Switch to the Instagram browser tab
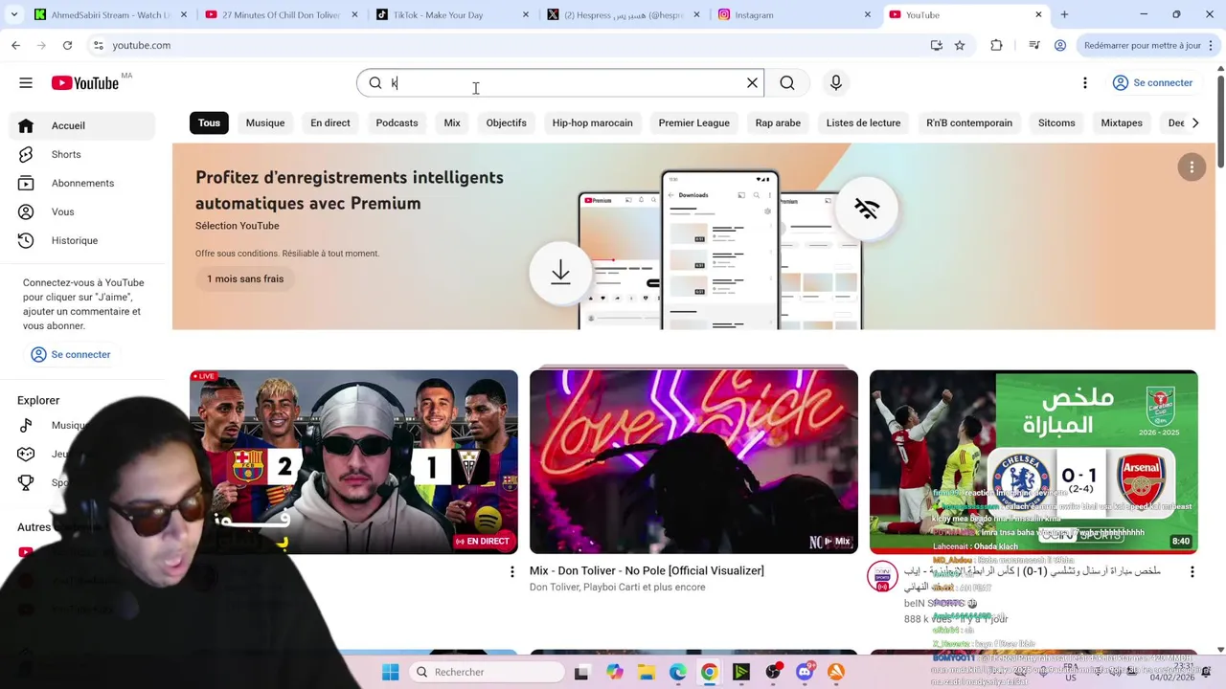Viewport: 1226px width, 689px height. pos(795,14)
